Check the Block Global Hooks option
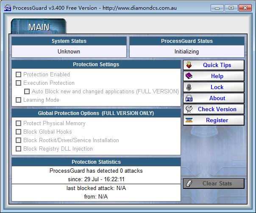Screen dimensions: 256x213 19,132
